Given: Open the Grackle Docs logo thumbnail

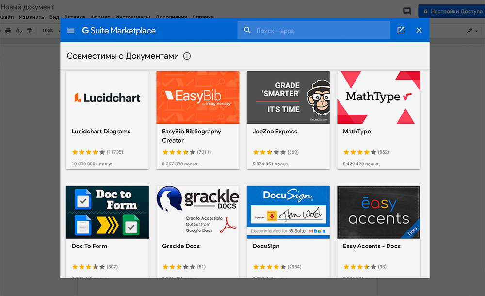Looking at the screenshot, I should click(198, 212).
